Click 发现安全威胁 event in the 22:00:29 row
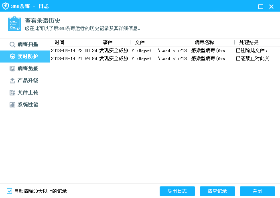Image resolution: width=280 pixels, height=198 pixels. pos(114,51)
